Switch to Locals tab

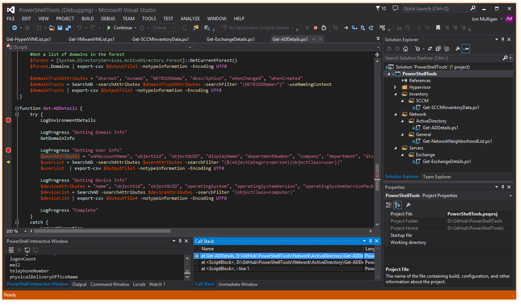(139, 284)
